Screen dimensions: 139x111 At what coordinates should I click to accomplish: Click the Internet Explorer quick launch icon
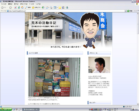(x=14, y=109)
